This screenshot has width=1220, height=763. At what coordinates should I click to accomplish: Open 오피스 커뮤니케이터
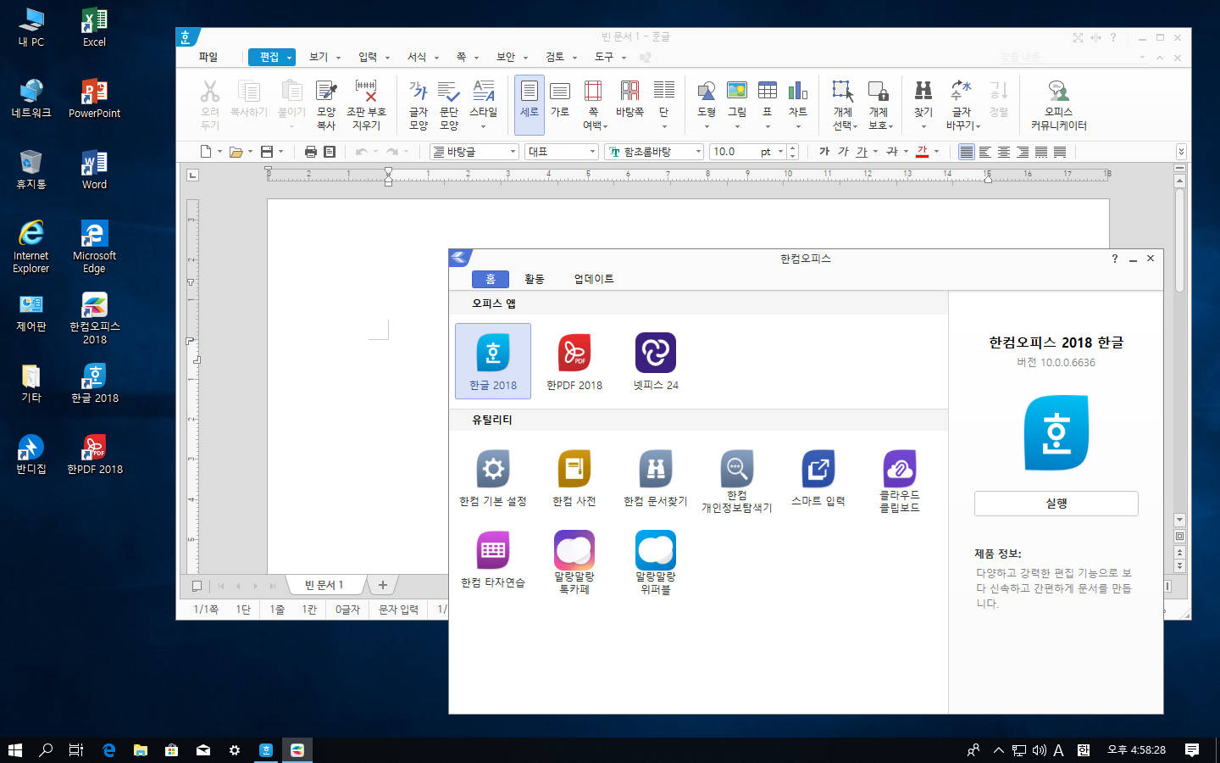point(1058,104)
